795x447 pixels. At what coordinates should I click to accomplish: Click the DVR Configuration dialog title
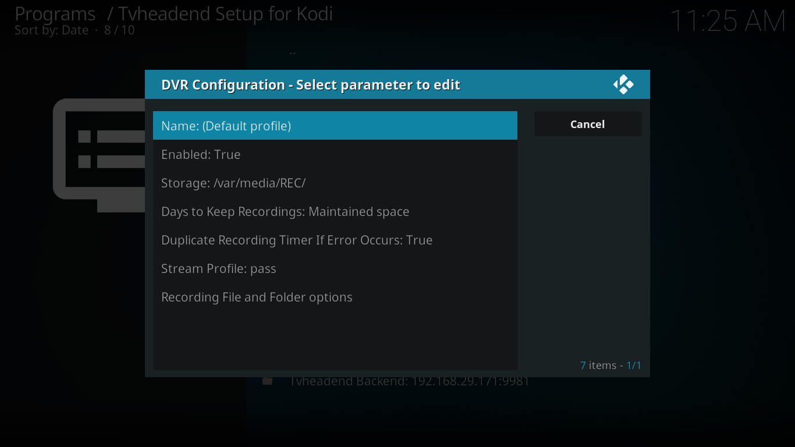point(310,85)
